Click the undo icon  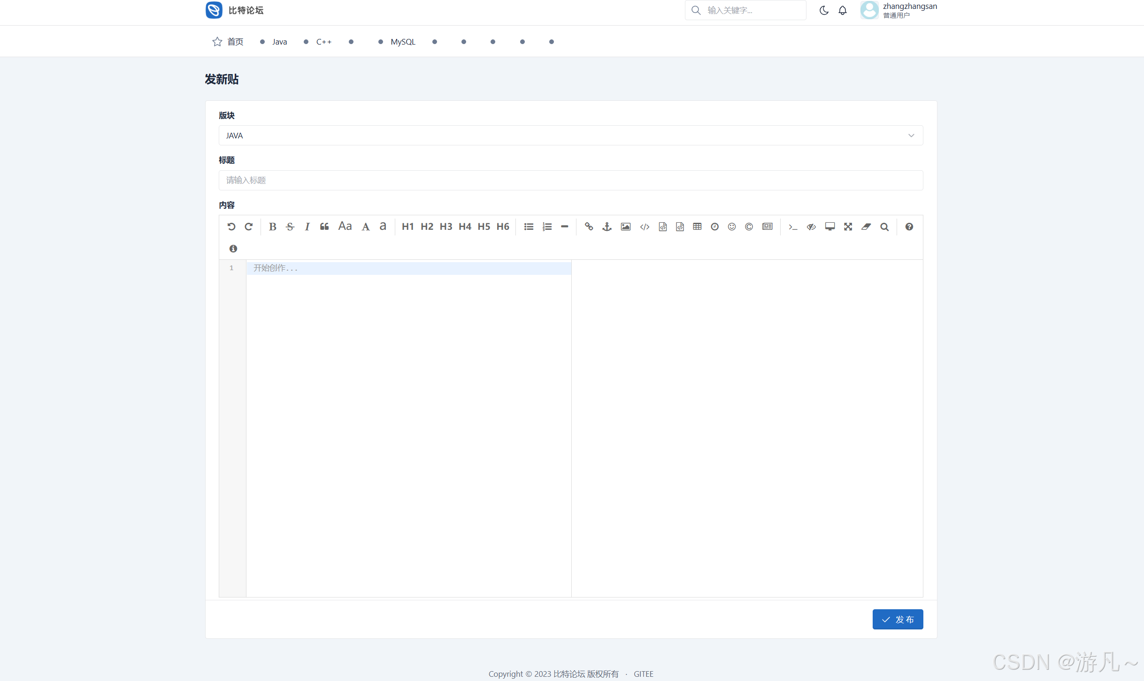point(231,227)
